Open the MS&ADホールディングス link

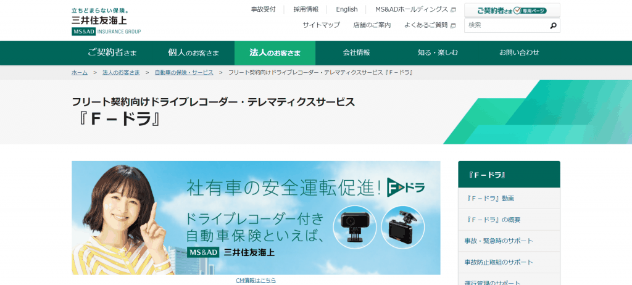(412, 9)
